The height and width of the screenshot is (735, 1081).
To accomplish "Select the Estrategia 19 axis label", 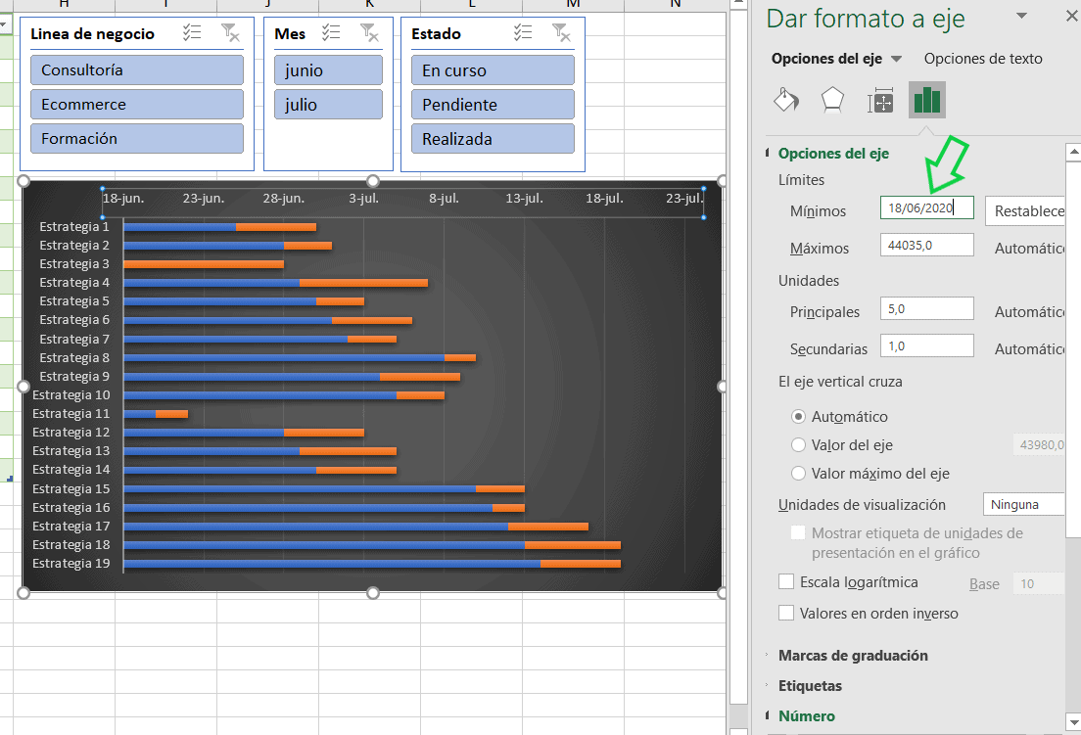I will tap(71, 563).
